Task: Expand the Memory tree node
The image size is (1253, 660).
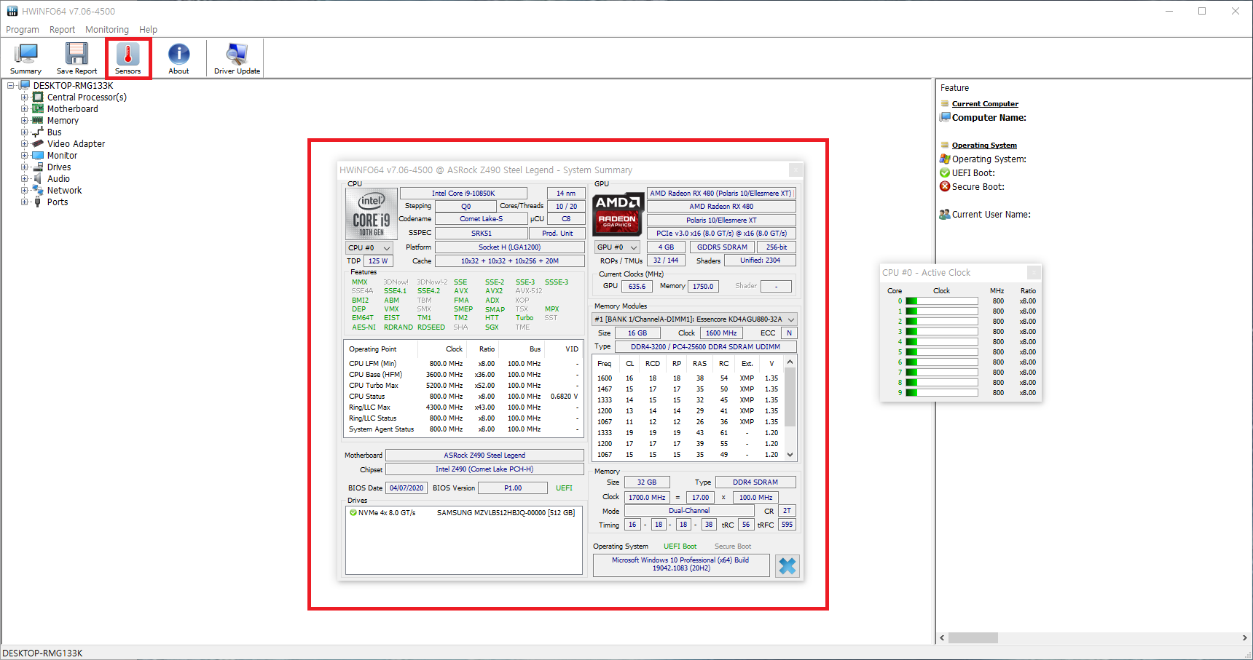Action: click(x=24, y=120)
